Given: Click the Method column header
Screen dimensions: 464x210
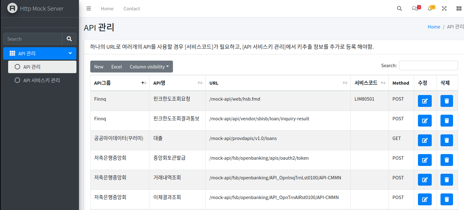Looking at the screenshot, I should pos(401,83).
